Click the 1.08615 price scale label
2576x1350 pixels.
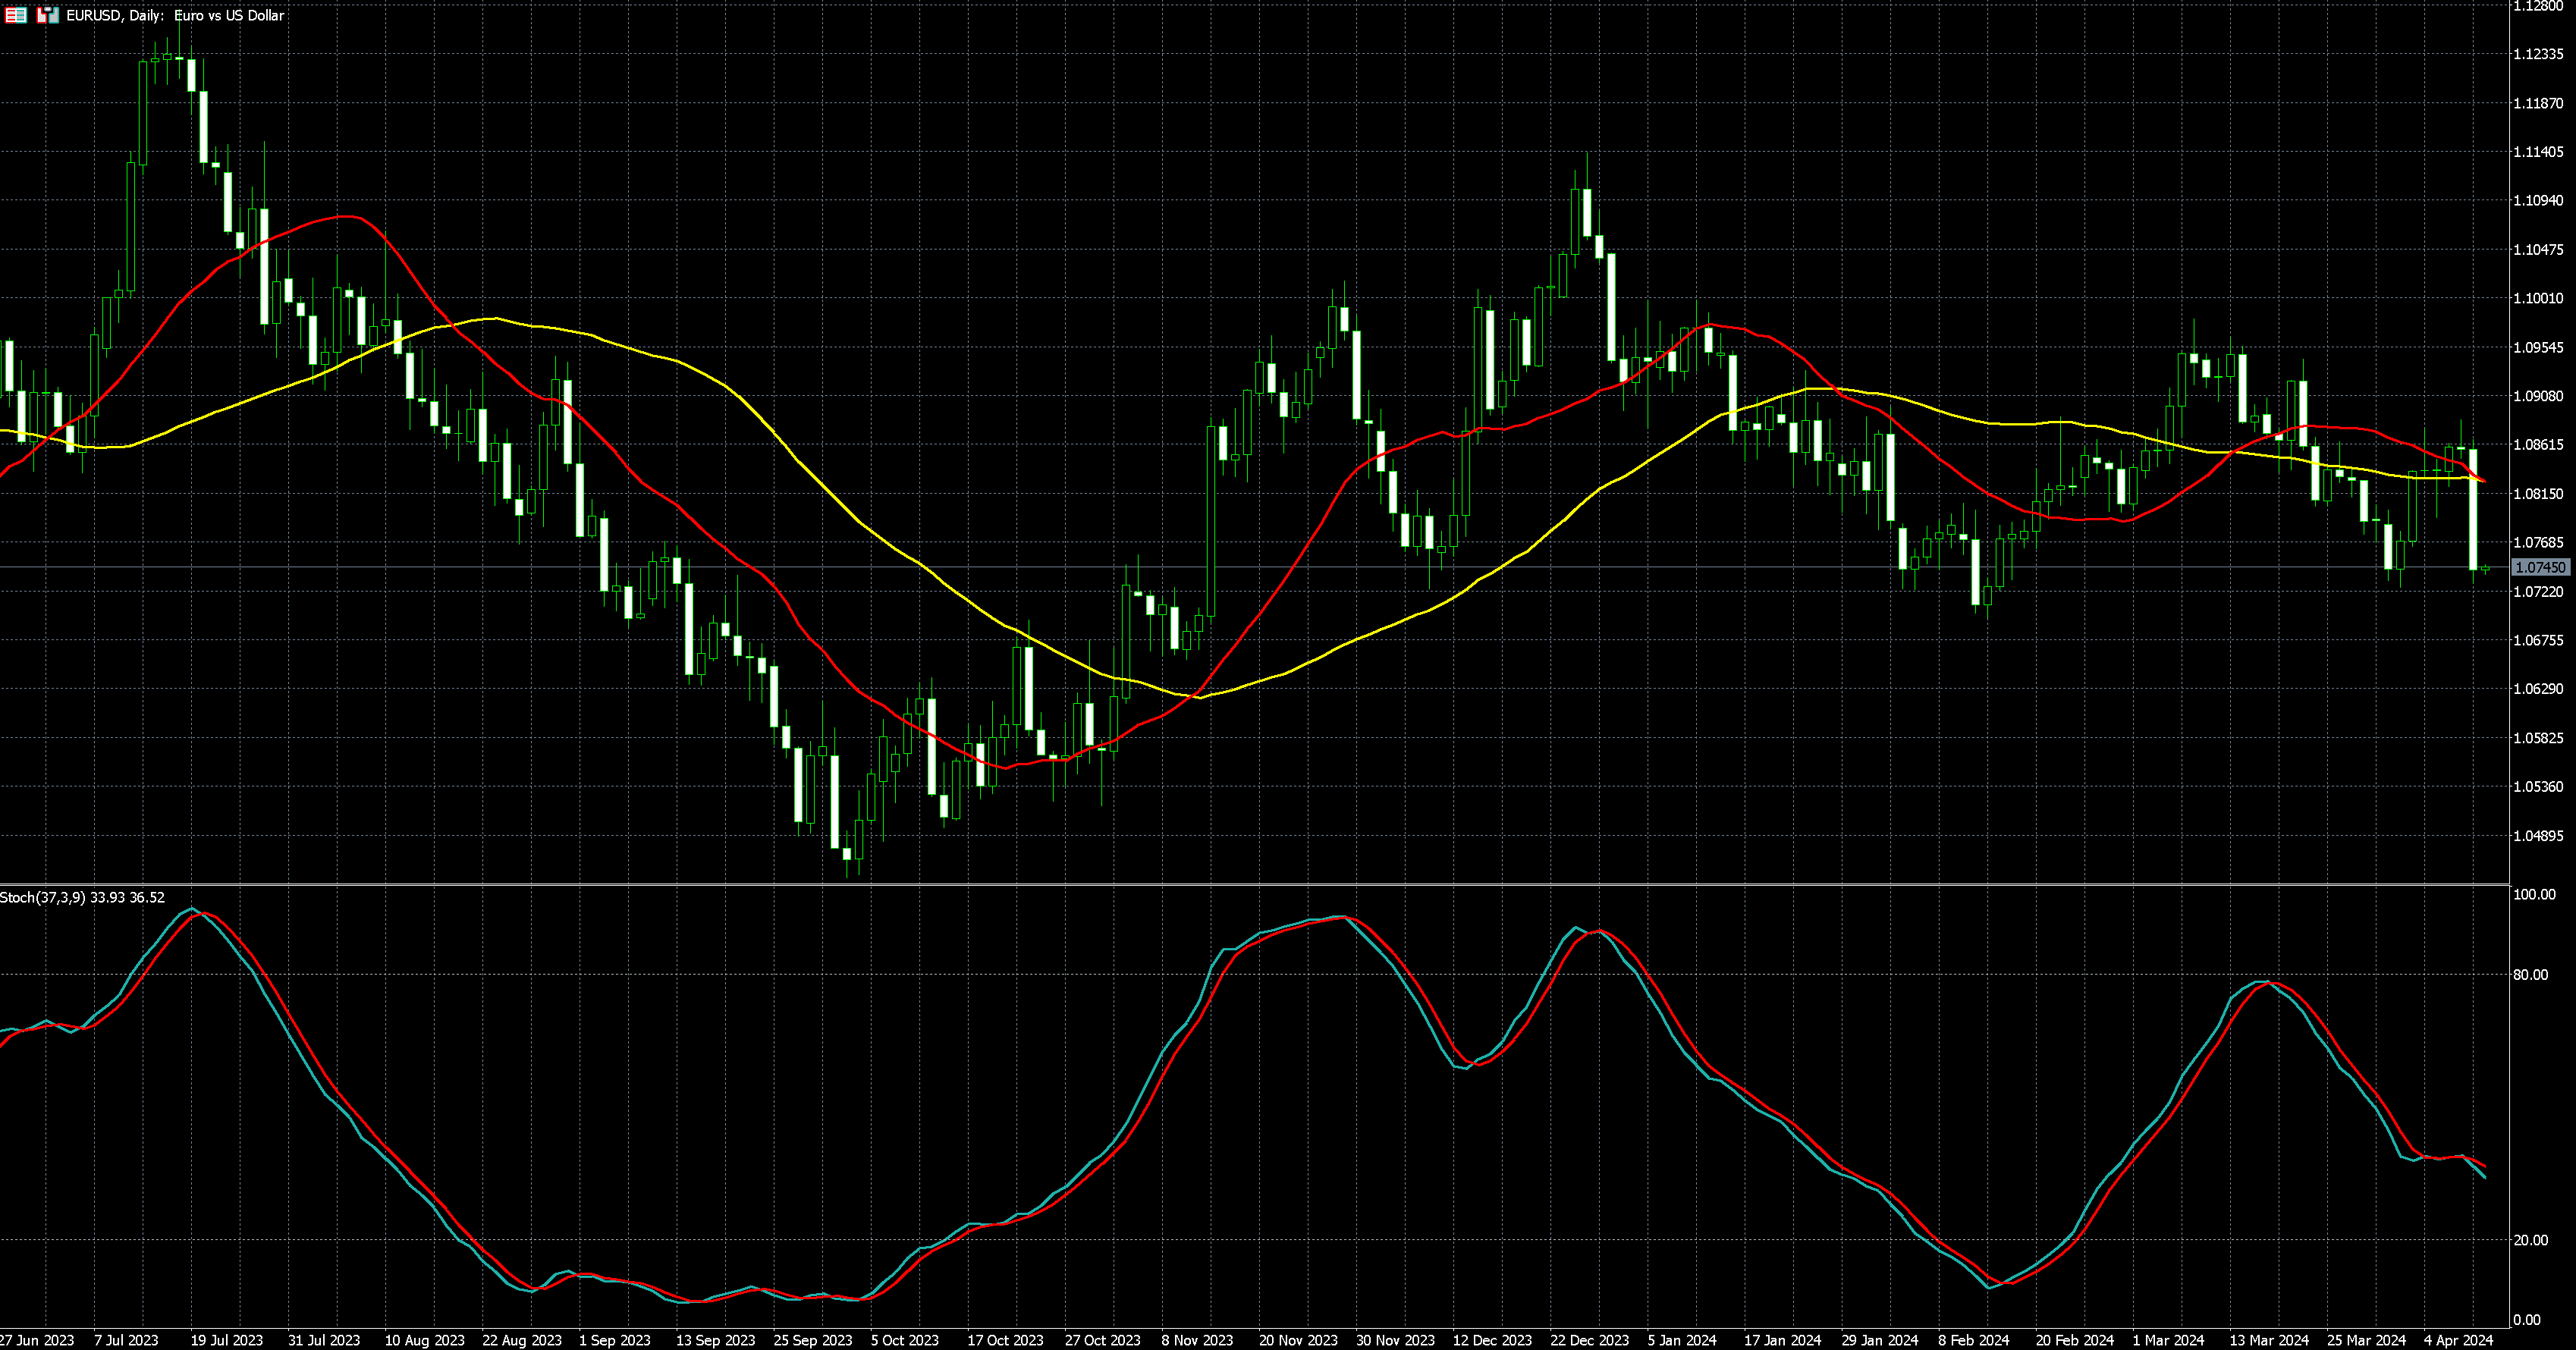(x=2538, y=445)
